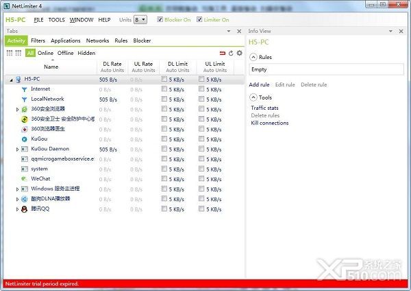Show only Online items
The image size is (411, 291).
pos(45,53)
